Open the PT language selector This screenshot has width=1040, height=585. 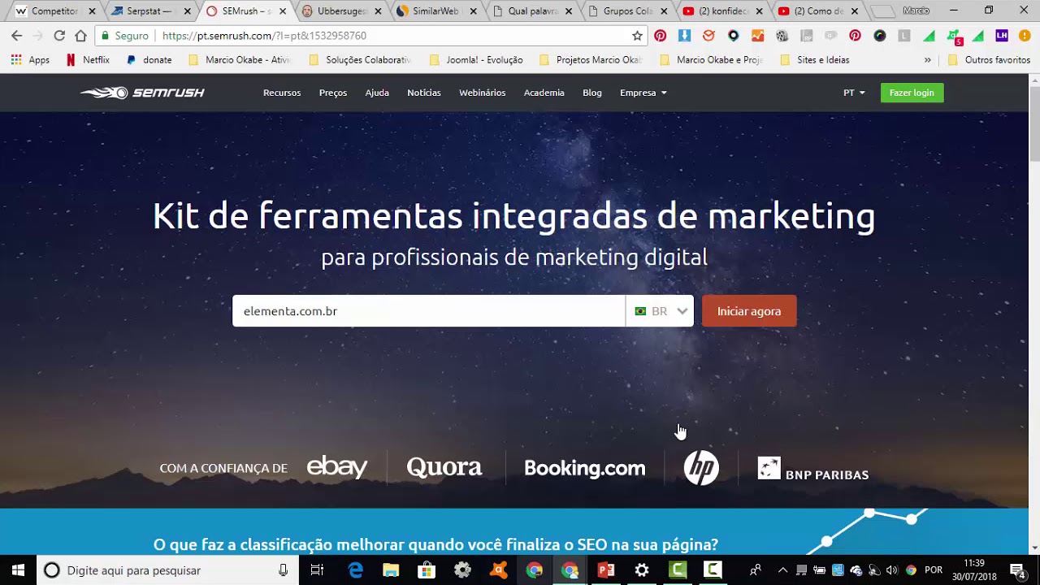[854, 93]
